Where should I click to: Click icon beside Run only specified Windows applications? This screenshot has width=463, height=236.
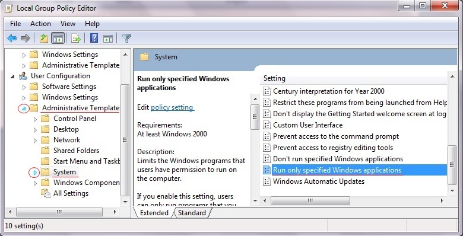click(x=267, y=170)
